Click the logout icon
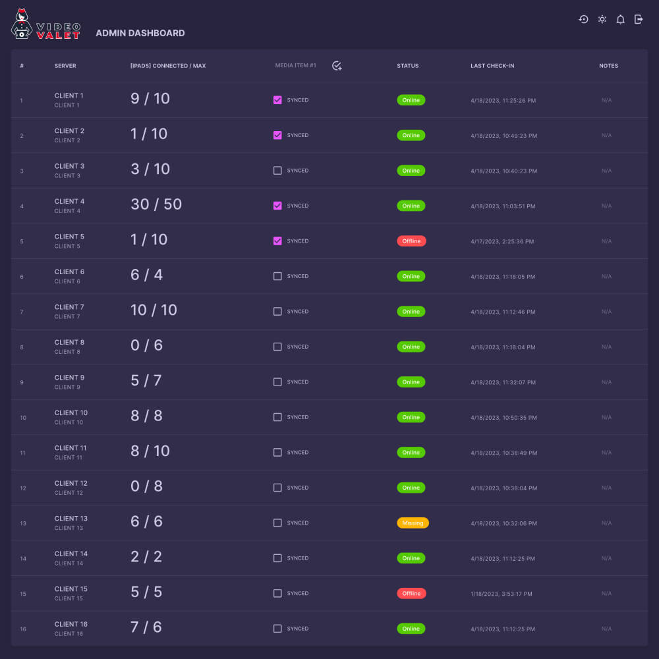 [639, 19]
